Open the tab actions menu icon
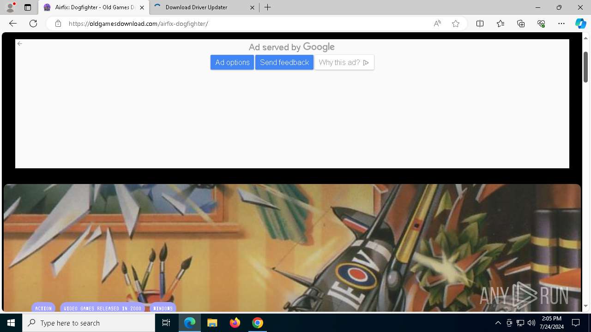The width and height of the screenshot is (591, 332). 28,7
